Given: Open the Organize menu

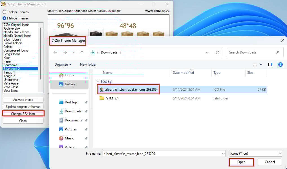Looking at the screenshot, I should (63, 65).
